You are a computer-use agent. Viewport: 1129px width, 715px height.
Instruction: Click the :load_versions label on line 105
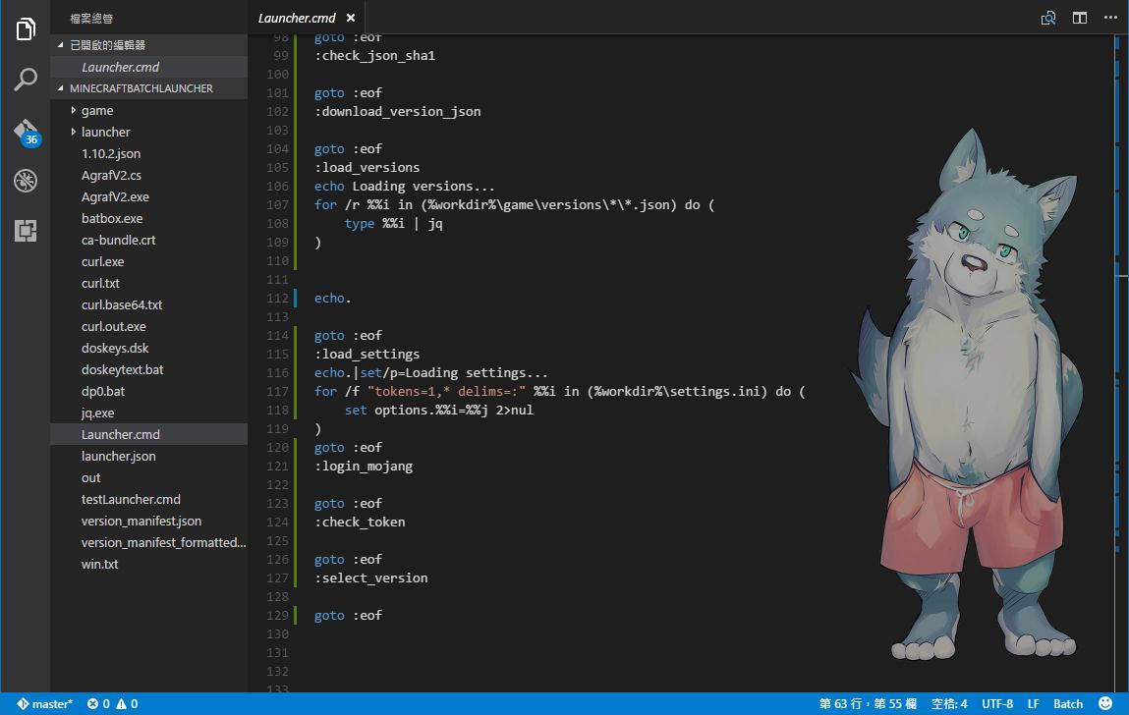367,167
